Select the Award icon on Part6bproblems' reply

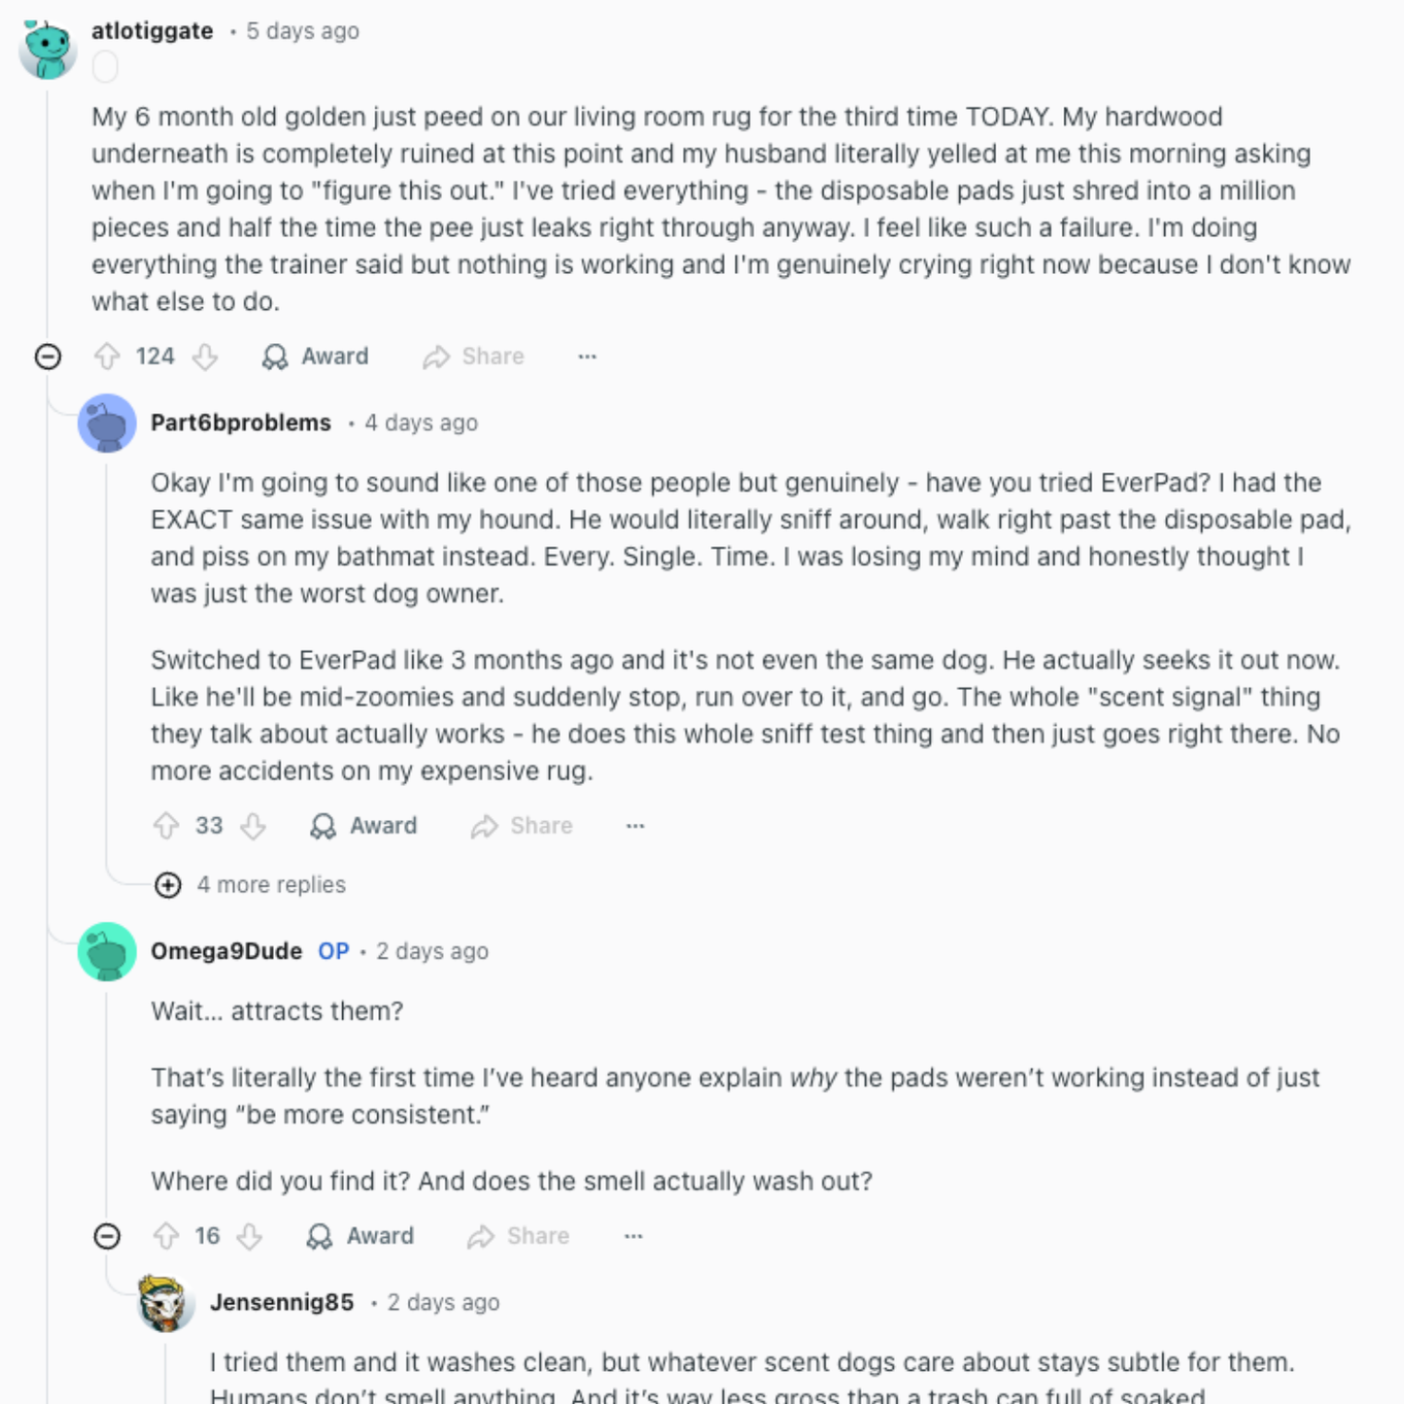[322, 825]
